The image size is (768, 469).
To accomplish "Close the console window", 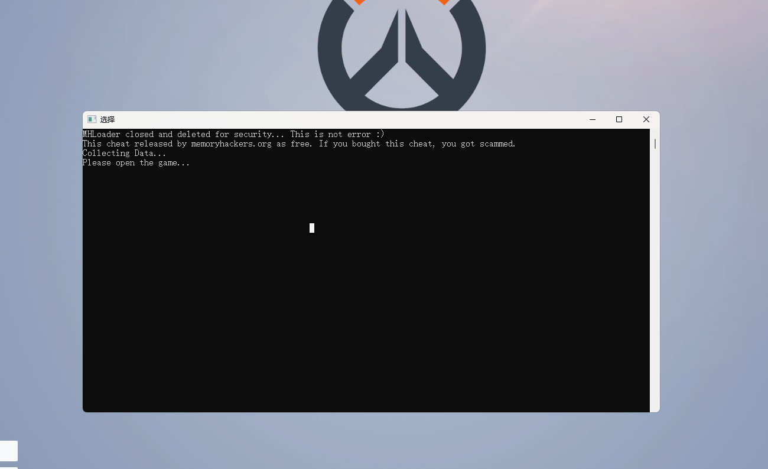I will [646, 119].
